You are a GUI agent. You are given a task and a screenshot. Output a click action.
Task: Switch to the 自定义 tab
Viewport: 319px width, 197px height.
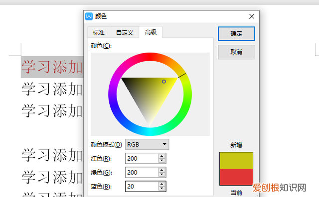click(x=125, y=32)
